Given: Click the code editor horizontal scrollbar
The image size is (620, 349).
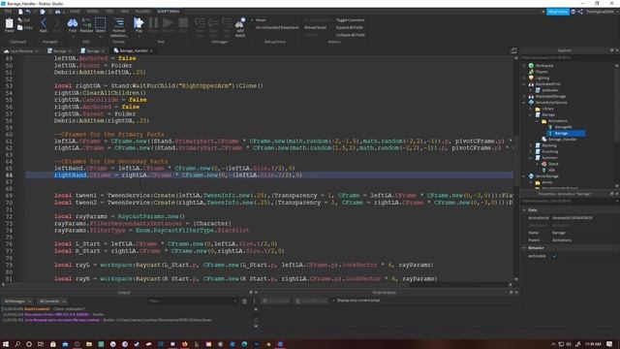Looking at the screenshot, I should tap(257, 284).
